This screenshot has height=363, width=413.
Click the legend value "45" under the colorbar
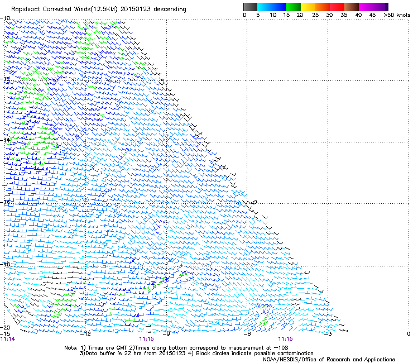372,15
